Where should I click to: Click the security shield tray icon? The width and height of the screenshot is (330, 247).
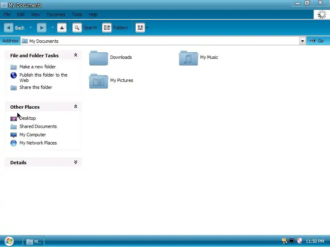[299, 241]
